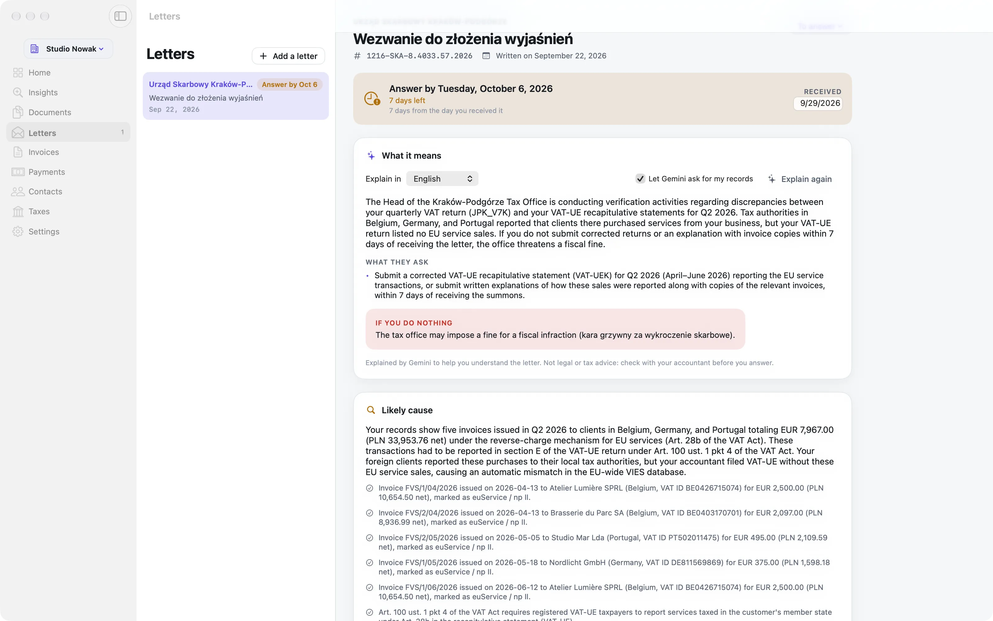The image size is (993, 621).
Task: Click the check icon for invoice FVS/2/04/2026
Action: (x=369, y=513)
